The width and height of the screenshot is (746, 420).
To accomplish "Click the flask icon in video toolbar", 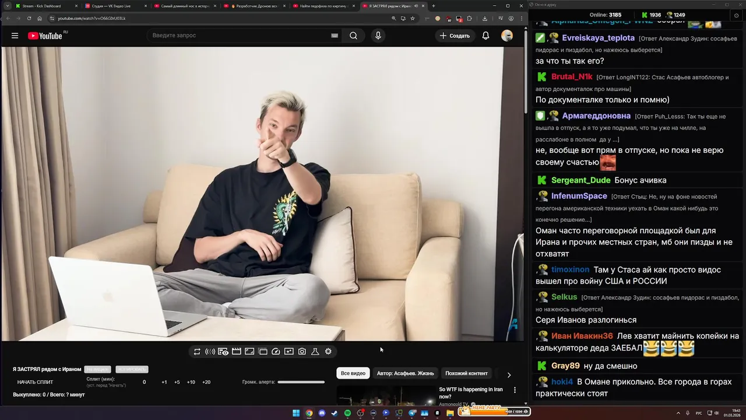I will point(315,351).
